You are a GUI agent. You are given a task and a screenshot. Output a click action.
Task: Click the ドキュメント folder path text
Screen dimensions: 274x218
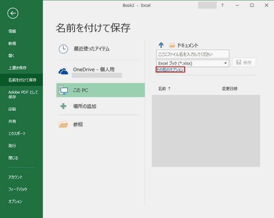click(188, 45)
